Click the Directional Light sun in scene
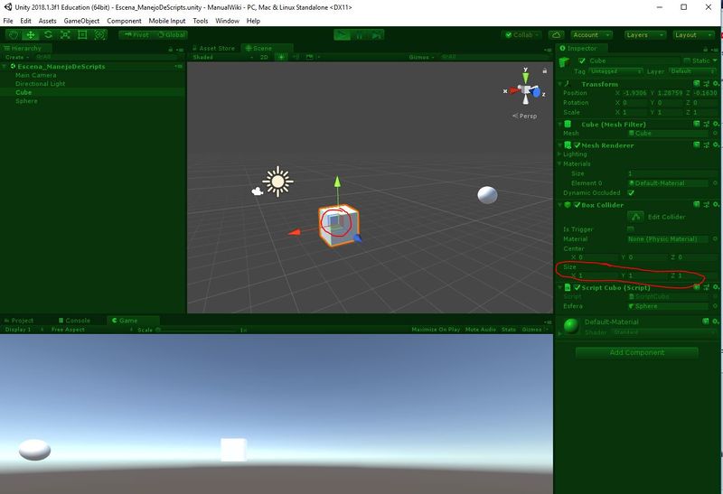This screenshot has height=494, width=723. coord(277,182)
